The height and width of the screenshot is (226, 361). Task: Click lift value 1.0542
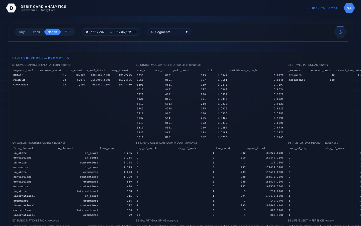222,75
